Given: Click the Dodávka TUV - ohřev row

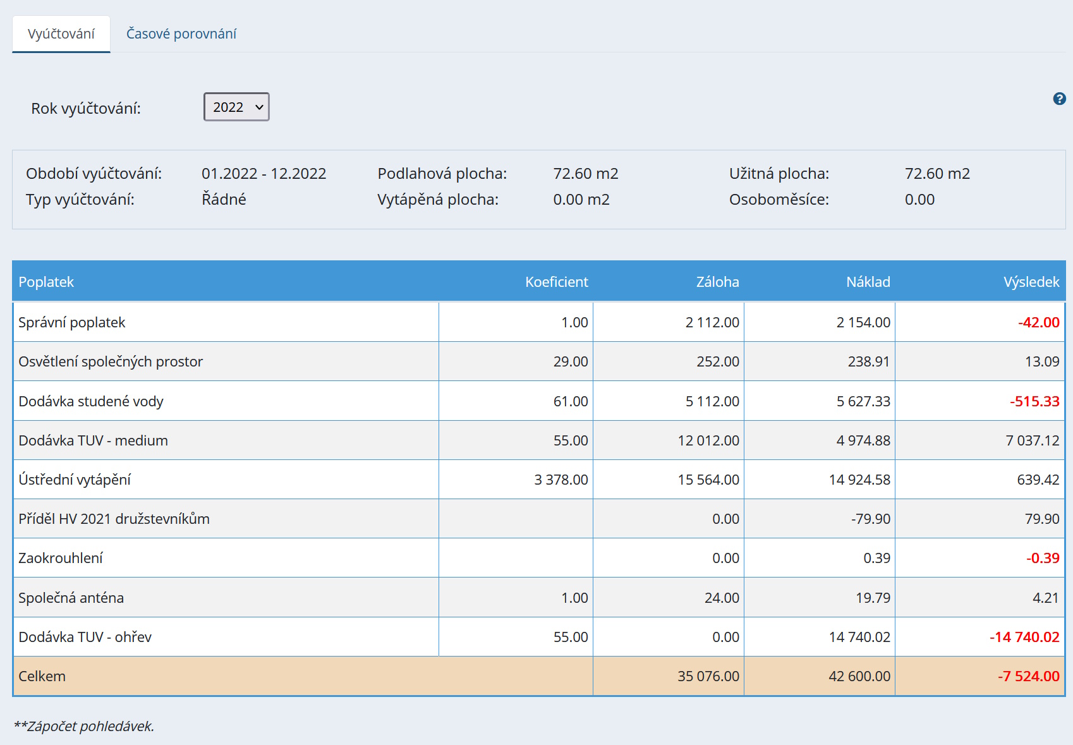Looking at the screenshot, I should (x=85, y=637).
